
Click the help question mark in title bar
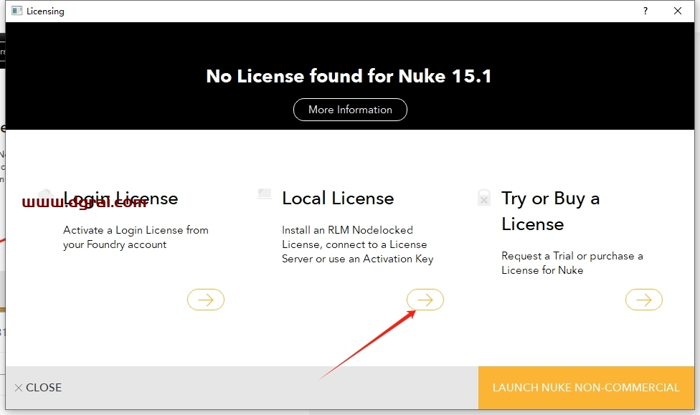pos(645,11)
